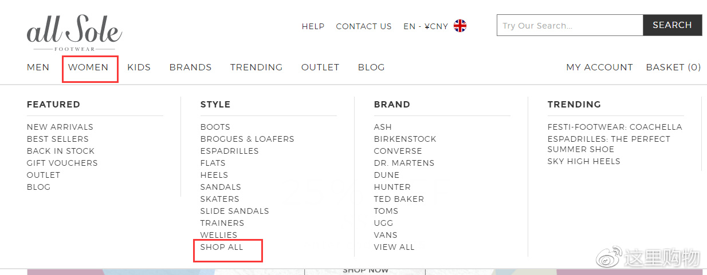Open the DR. MARTENS brand link

[x=404, y=163]
